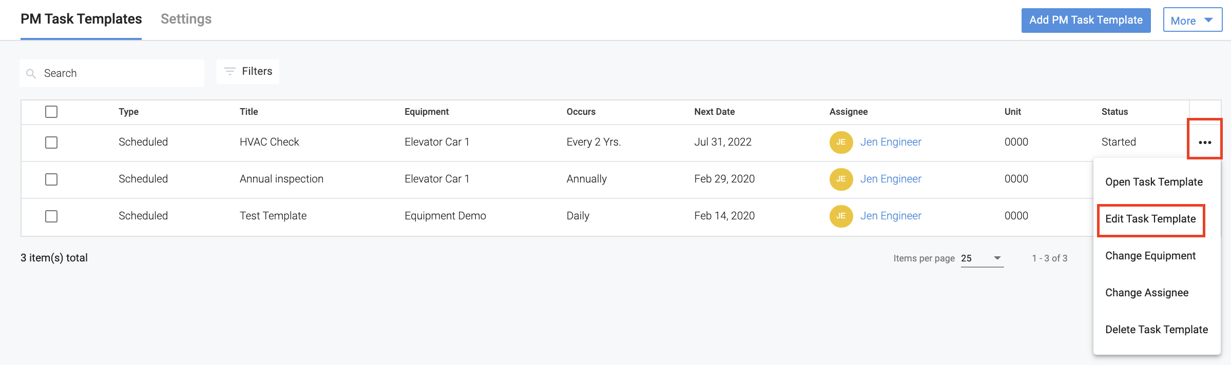Select the Annual inspection row checkbox
1231x365 pixels.
click(51, 179)
